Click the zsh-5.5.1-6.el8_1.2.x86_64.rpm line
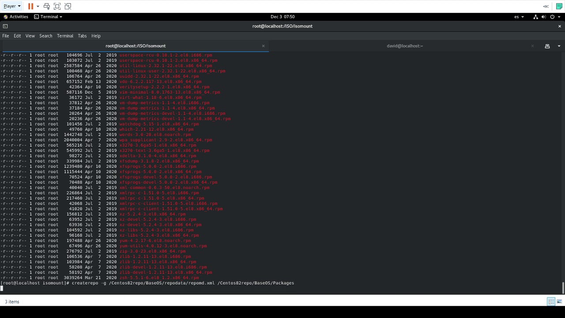The width and height of the screenshot is (565, 318). (x=159, y=278)
